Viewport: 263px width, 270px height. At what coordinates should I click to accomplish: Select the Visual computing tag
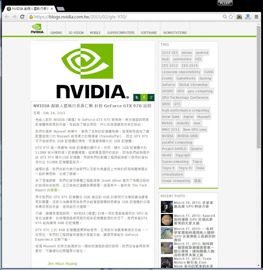(x=176, y=181)
